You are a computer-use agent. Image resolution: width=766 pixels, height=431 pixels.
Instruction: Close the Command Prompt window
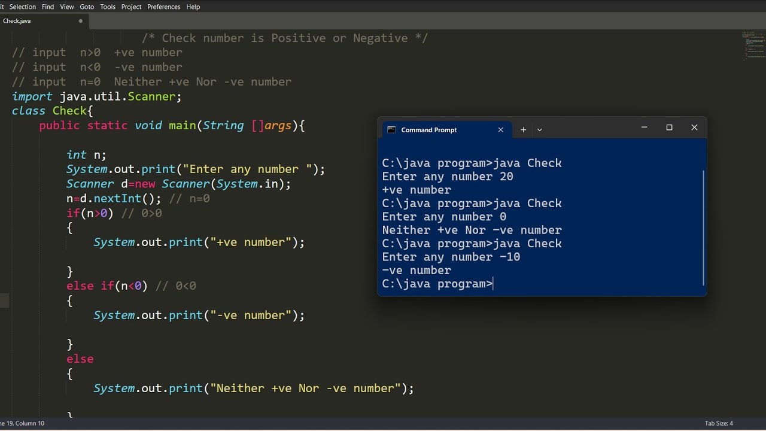[x=694, y=128]
